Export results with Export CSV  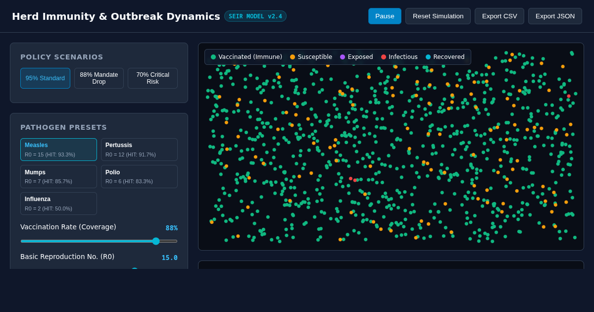click(x=499, y=16)
